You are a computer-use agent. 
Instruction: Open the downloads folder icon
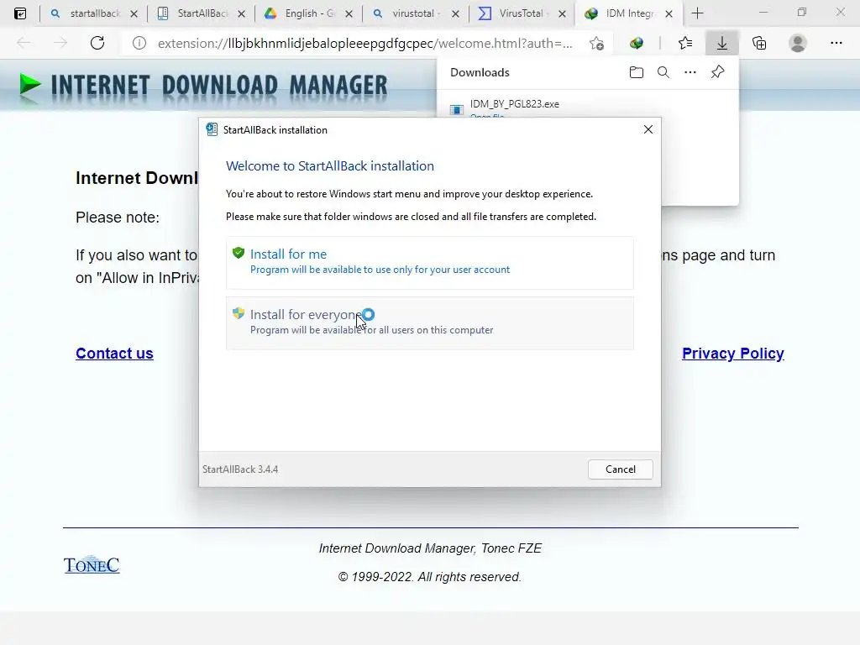tap(637, 72)
